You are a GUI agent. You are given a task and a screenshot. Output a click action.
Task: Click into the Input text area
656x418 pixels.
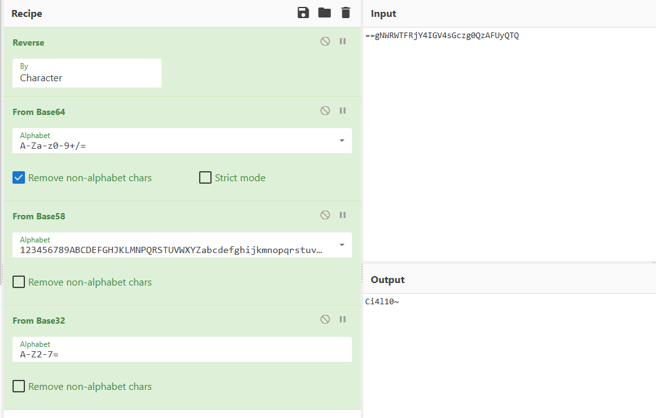(x=509, y=144)
